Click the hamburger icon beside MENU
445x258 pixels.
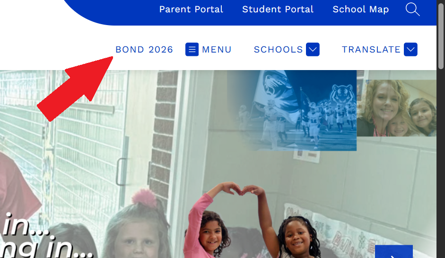point(192,49)
